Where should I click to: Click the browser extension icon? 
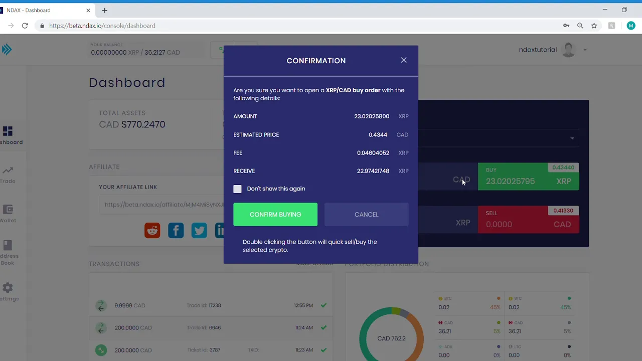pyautogui.click(x=611, y=26)
